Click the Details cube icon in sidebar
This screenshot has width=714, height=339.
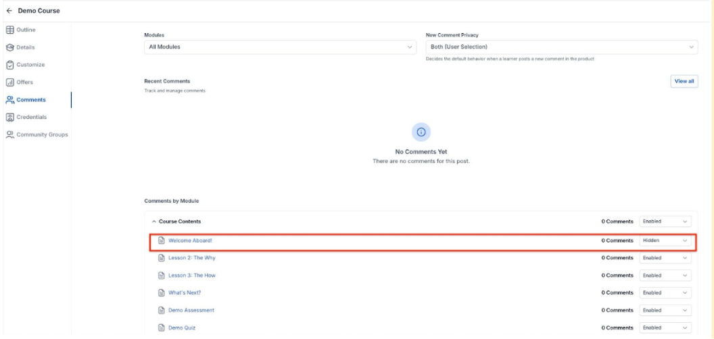[9, 47]
